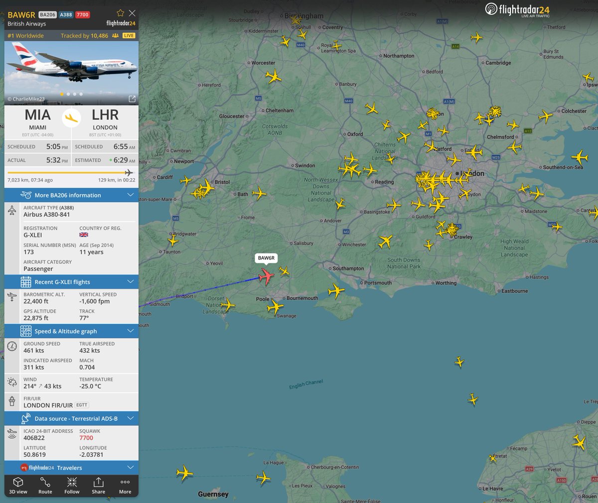Select the second photo carousel dot
Screen dimensions: 598x503
[68, 94]
